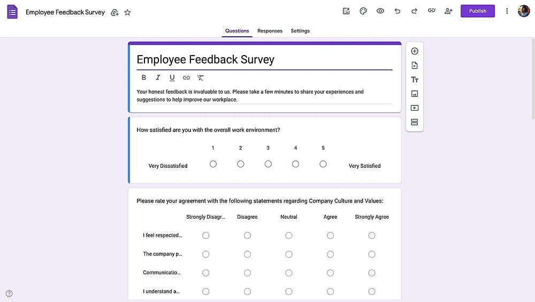Choose Strongly Disagree for 'I feel respected'
Viewport: 535px width, 302px height.
(206, 236)
